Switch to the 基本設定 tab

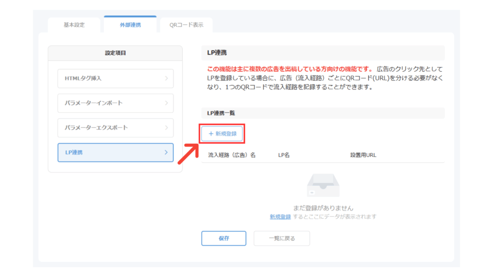[74, 25]
